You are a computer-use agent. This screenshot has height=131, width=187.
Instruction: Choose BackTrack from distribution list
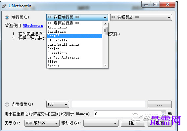pyautogui.click(x=74, y=31)
